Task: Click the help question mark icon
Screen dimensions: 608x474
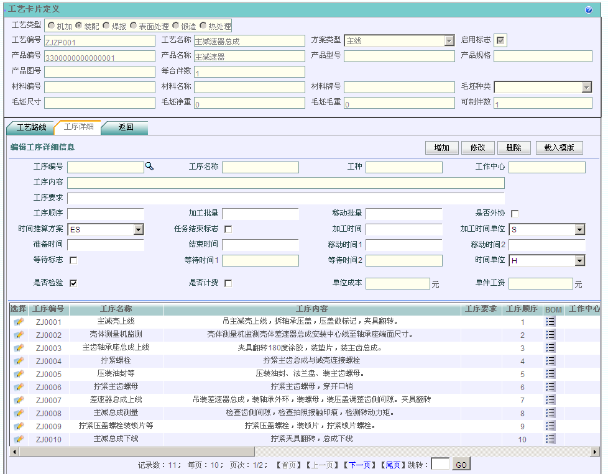Action: click(589, 10)
